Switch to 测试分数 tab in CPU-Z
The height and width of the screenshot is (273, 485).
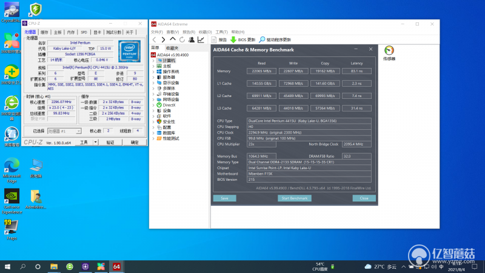(113, 32)
